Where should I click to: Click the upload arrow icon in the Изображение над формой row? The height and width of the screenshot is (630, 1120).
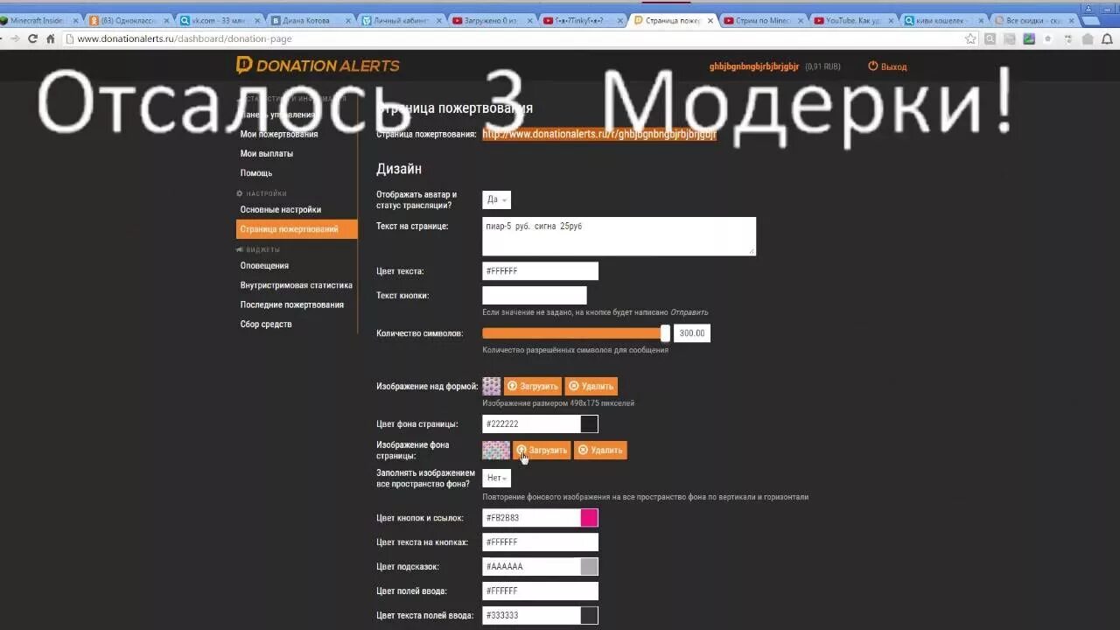click(513, 386)
